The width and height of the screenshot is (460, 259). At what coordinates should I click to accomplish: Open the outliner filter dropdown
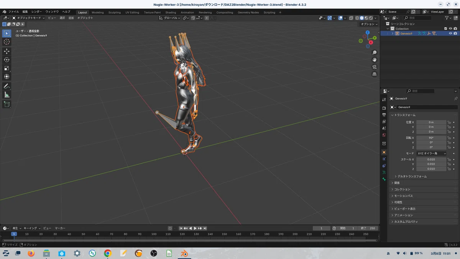[448, 18]
